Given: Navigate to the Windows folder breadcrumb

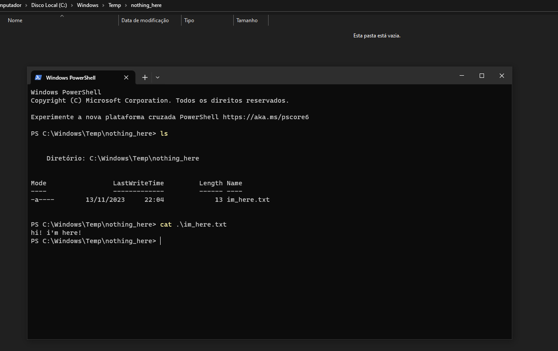Looking at the screenshot, I should click(87, 5).
